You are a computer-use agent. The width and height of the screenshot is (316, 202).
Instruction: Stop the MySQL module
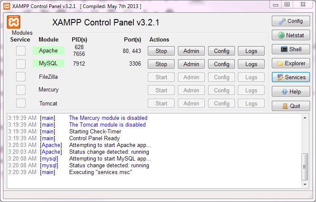161,64
